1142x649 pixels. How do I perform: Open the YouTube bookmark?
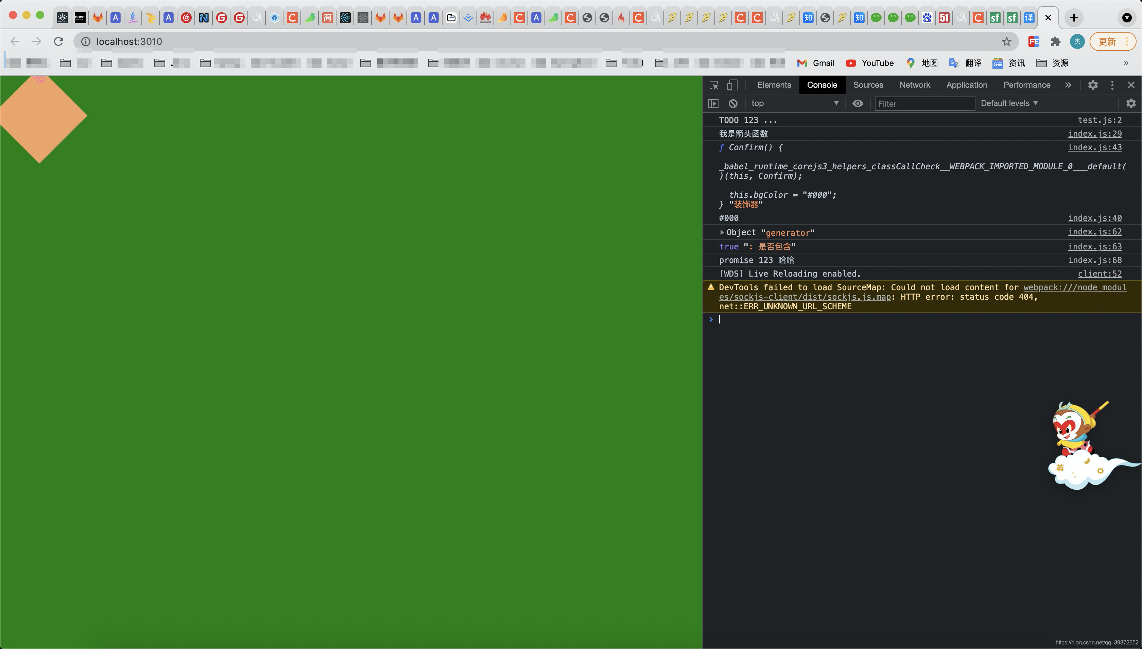870,63
